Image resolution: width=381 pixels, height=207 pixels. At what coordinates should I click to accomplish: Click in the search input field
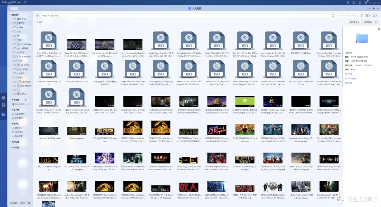(348, 16)
